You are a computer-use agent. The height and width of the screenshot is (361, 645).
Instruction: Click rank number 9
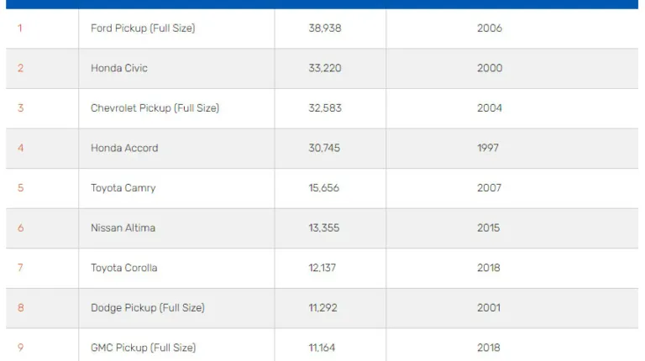(21, 348)
